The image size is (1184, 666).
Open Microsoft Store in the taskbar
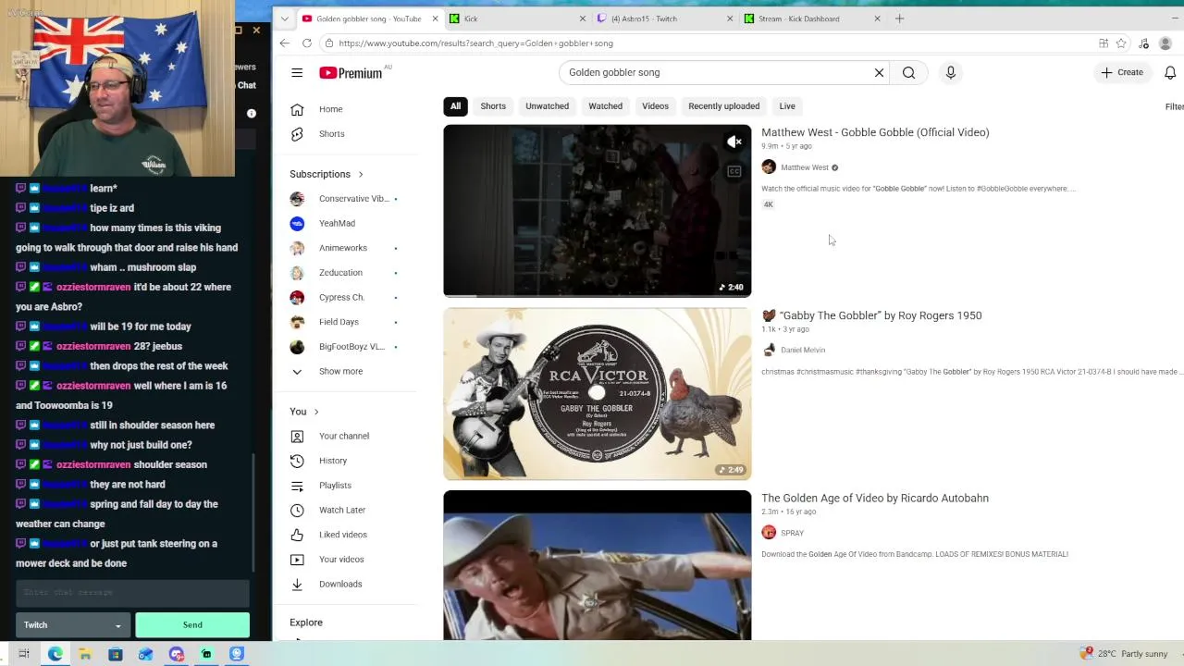[x=116, y=654]
